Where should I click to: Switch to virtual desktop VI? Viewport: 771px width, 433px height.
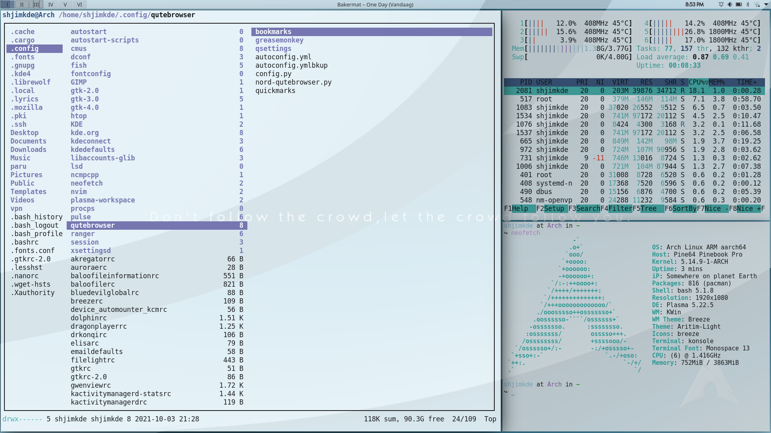pos(80,4)
